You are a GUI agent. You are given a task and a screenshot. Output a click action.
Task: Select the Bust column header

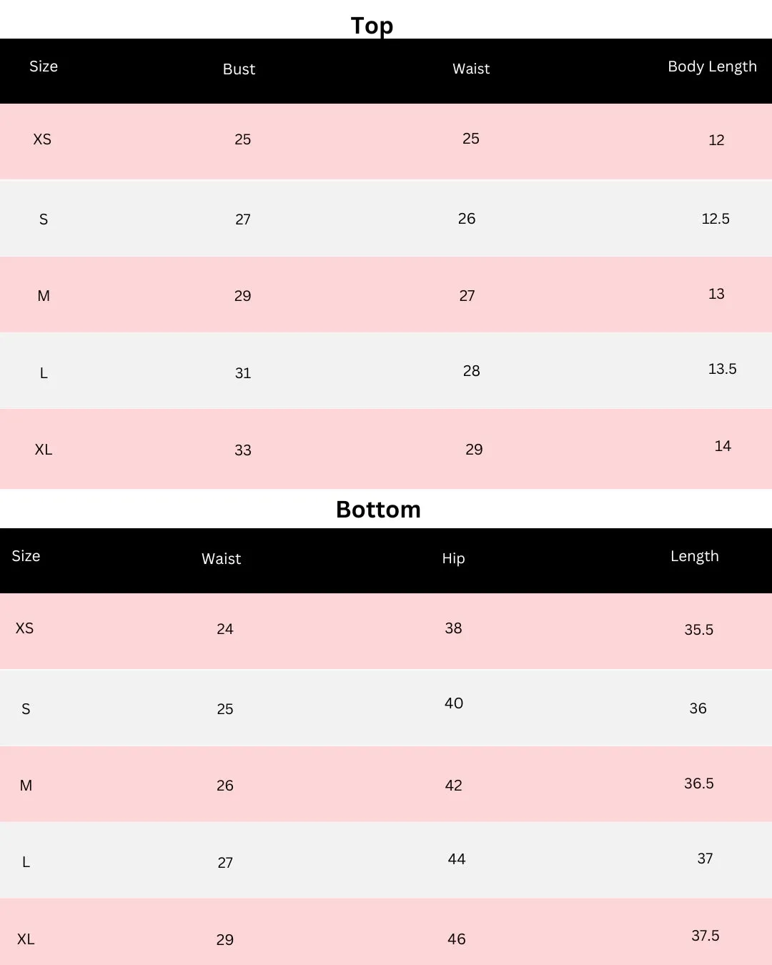[239, 69]
